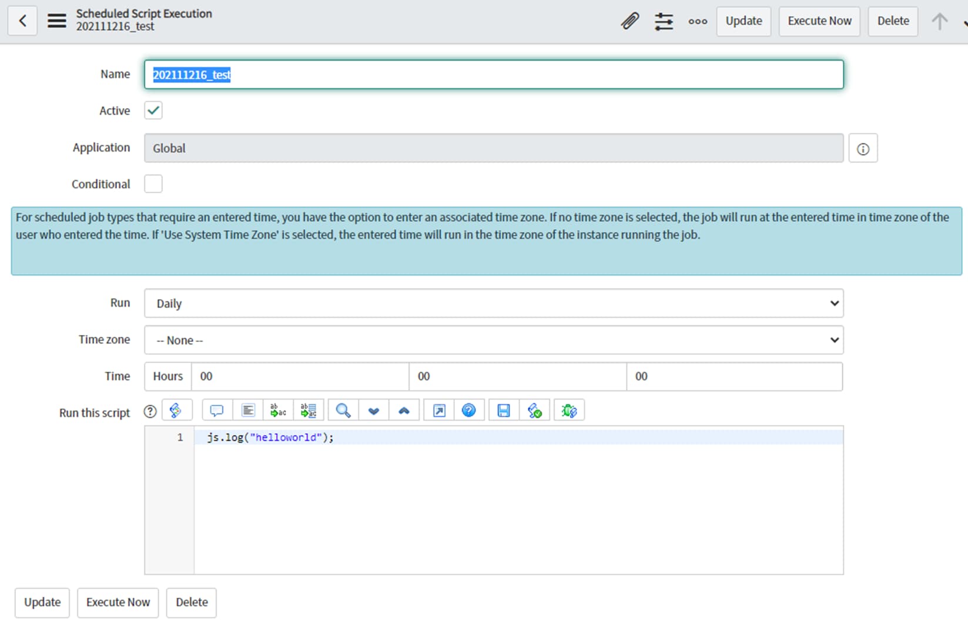968x620 pixels.
Task: Open the replace tool in the editor
Action: click(277, 410)
